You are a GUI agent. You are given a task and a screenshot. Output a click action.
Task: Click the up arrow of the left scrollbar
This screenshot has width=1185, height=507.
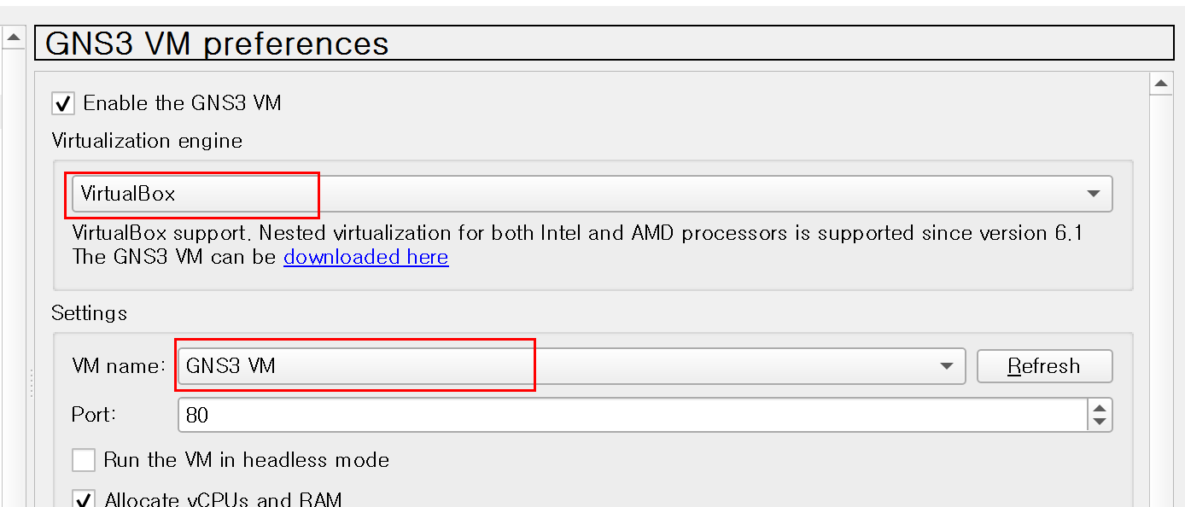(x=12, y=38)
